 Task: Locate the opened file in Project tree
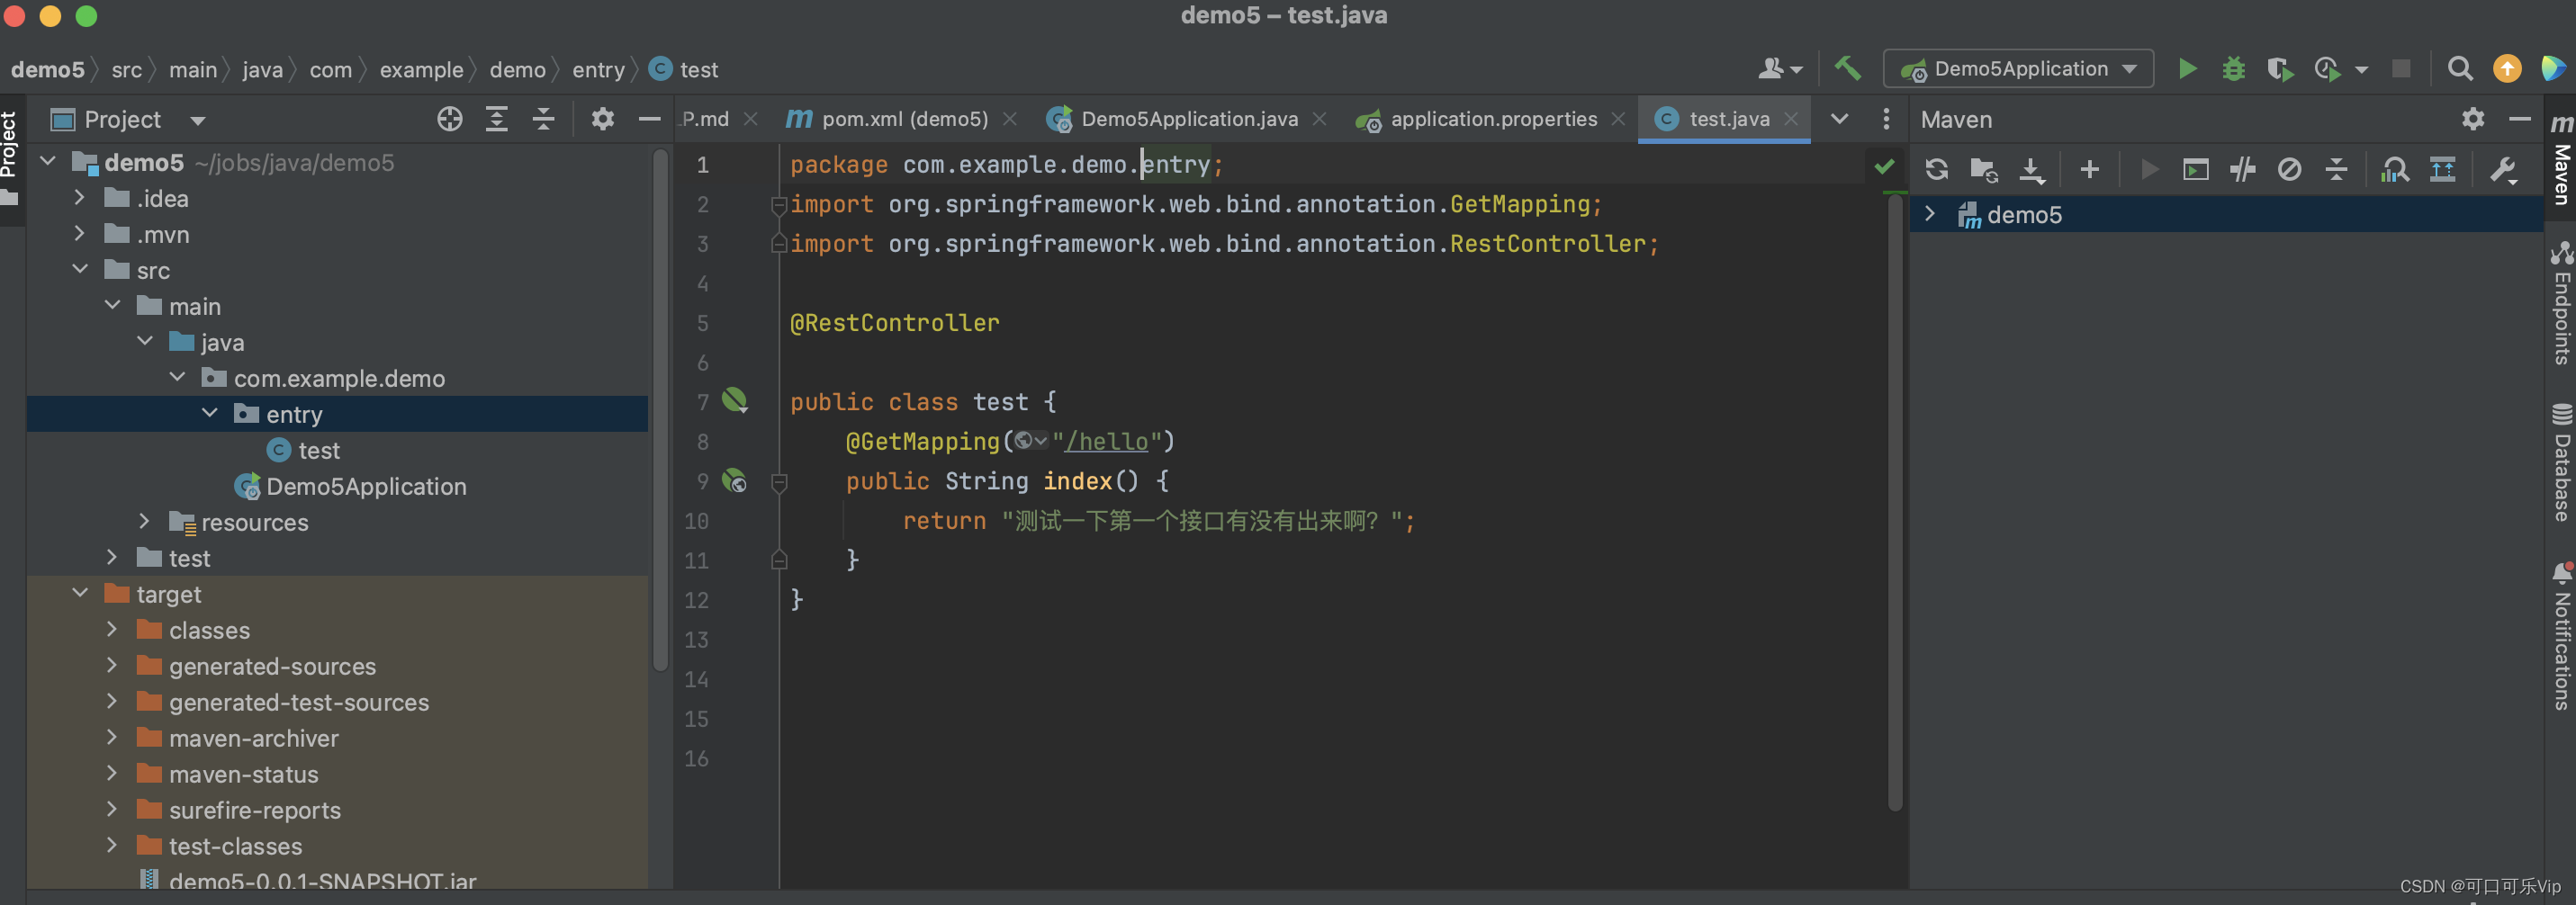pyautogui.click(x=450, y=119)
